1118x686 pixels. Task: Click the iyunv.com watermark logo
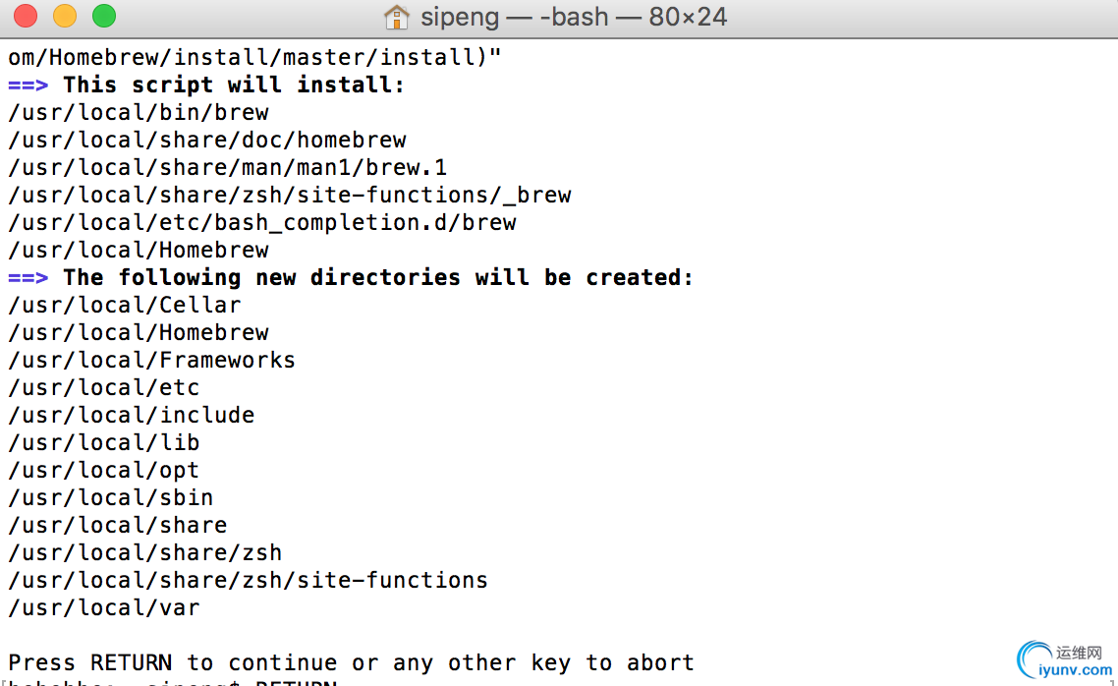tap(1064, 659)
